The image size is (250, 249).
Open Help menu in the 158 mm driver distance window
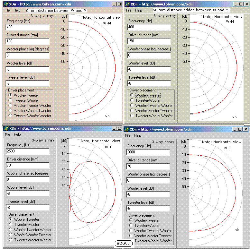[139, 10]
